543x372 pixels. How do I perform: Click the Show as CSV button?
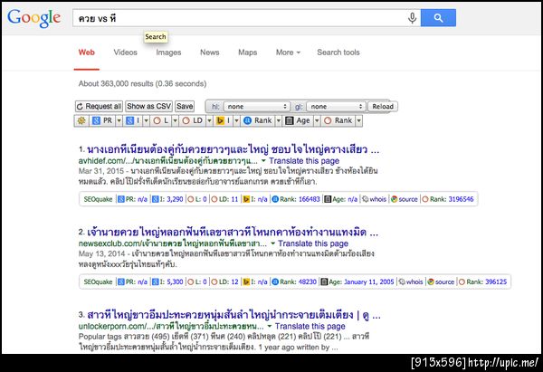pyautogui.click(x=149, y=106)
